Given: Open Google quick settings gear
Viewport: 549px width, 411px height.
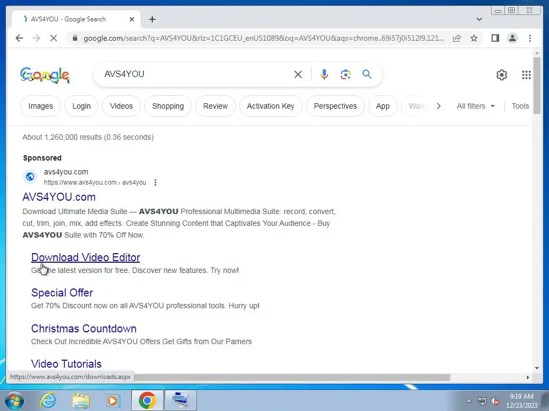Looking at the screenshot, I should (502, 75).
